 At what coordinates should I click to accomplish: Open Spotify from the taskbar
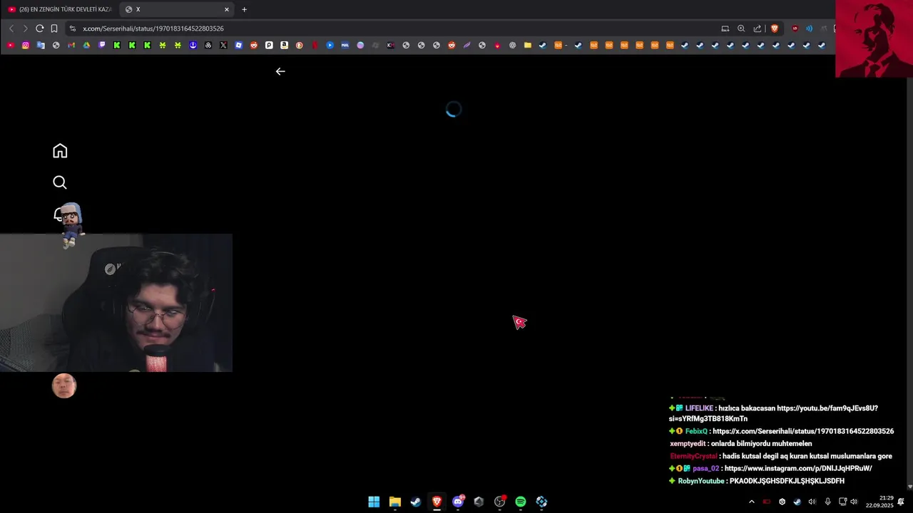[521, 502]
